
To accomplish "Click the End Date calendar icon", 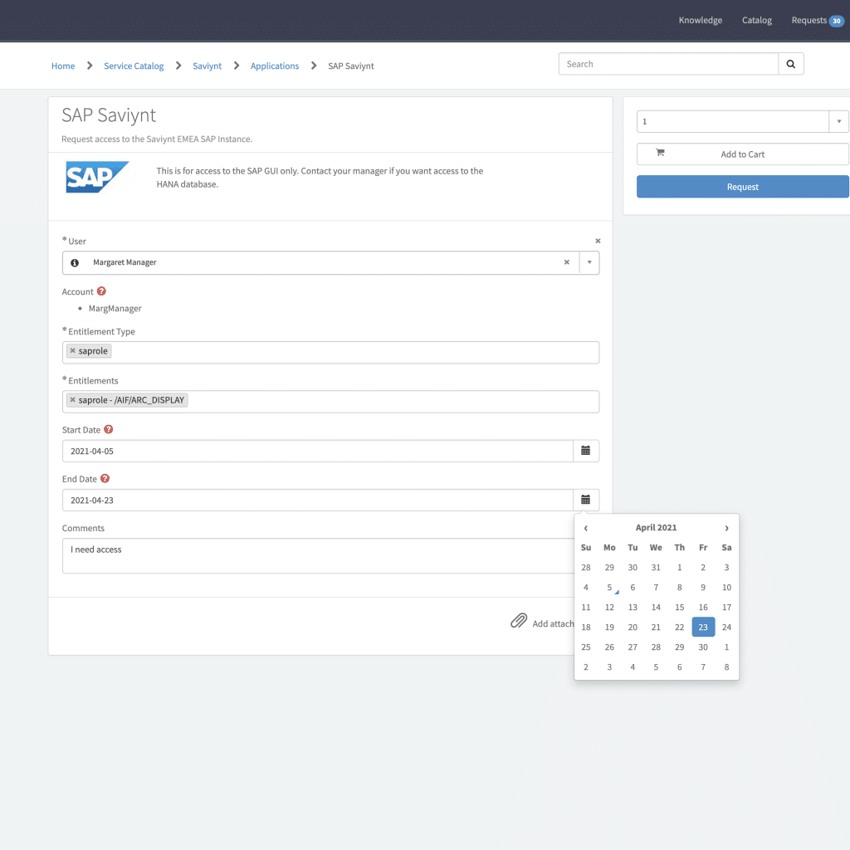I will pos(585,500).
